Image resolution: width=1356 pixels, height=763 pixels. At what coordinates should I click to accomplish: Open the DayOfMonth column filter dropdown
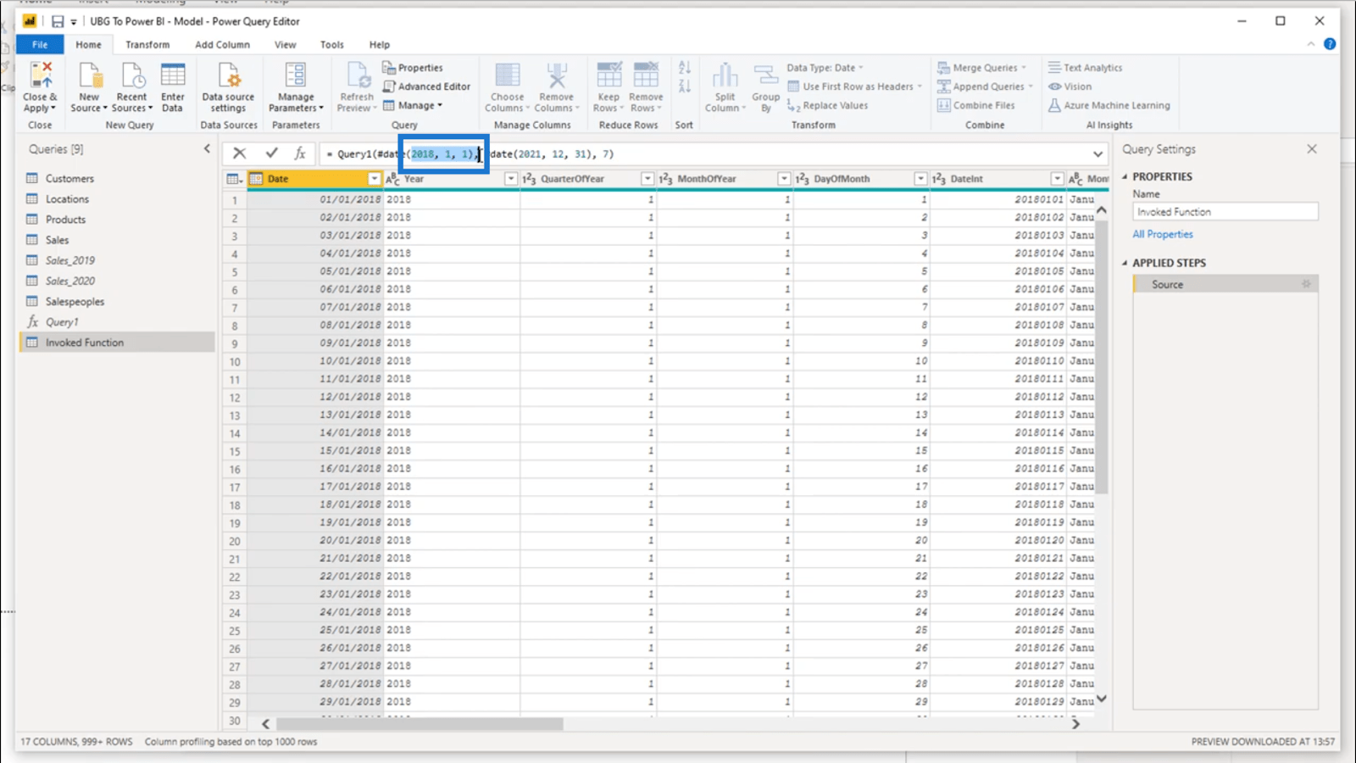tap(920, 179)
